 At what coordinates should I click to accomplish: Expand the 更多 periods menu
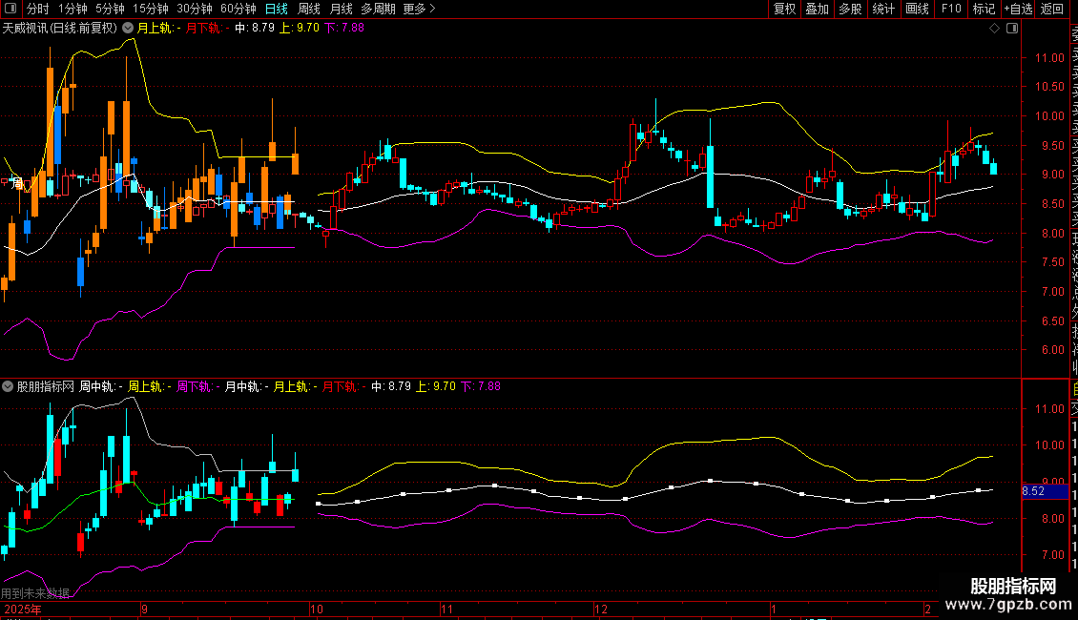click(420, 9)
